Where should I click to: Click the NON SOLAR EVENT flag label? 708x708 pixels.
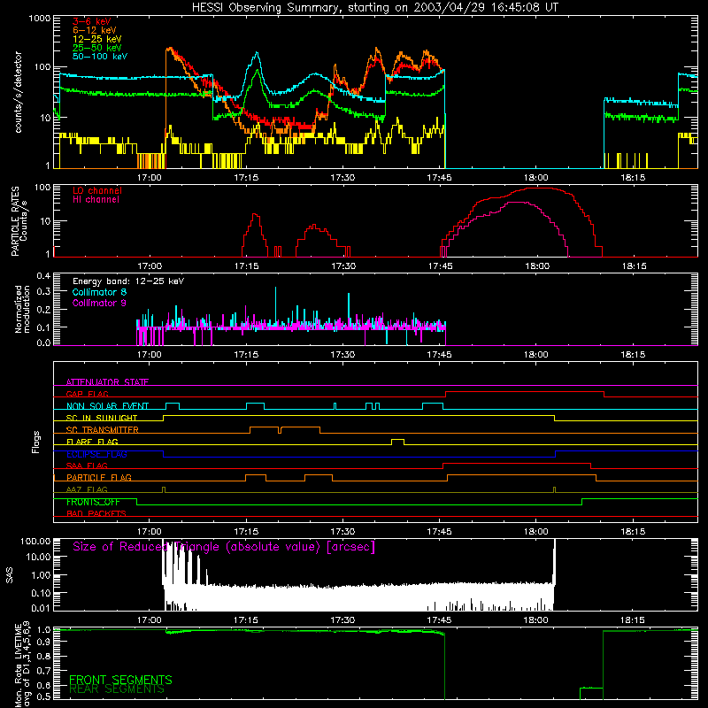click(107, 406)
